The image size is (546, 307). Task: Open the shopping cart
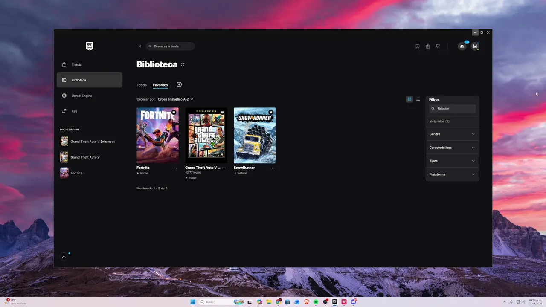(438, 46)
